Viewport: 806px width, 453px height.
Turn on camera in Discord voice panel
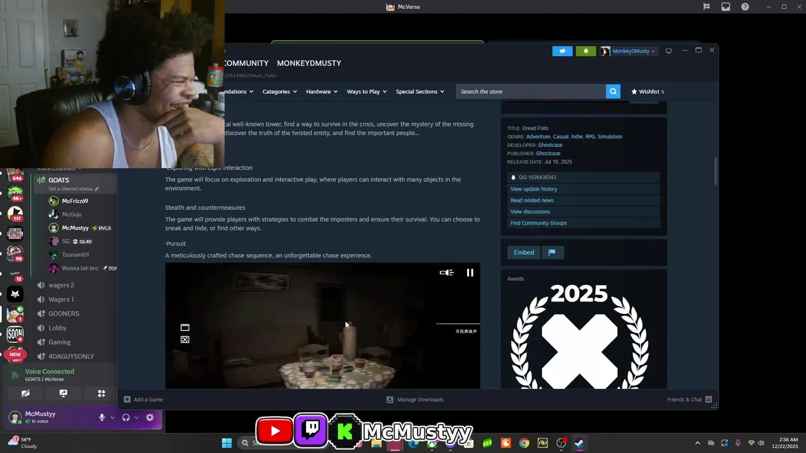pos(25,393)
